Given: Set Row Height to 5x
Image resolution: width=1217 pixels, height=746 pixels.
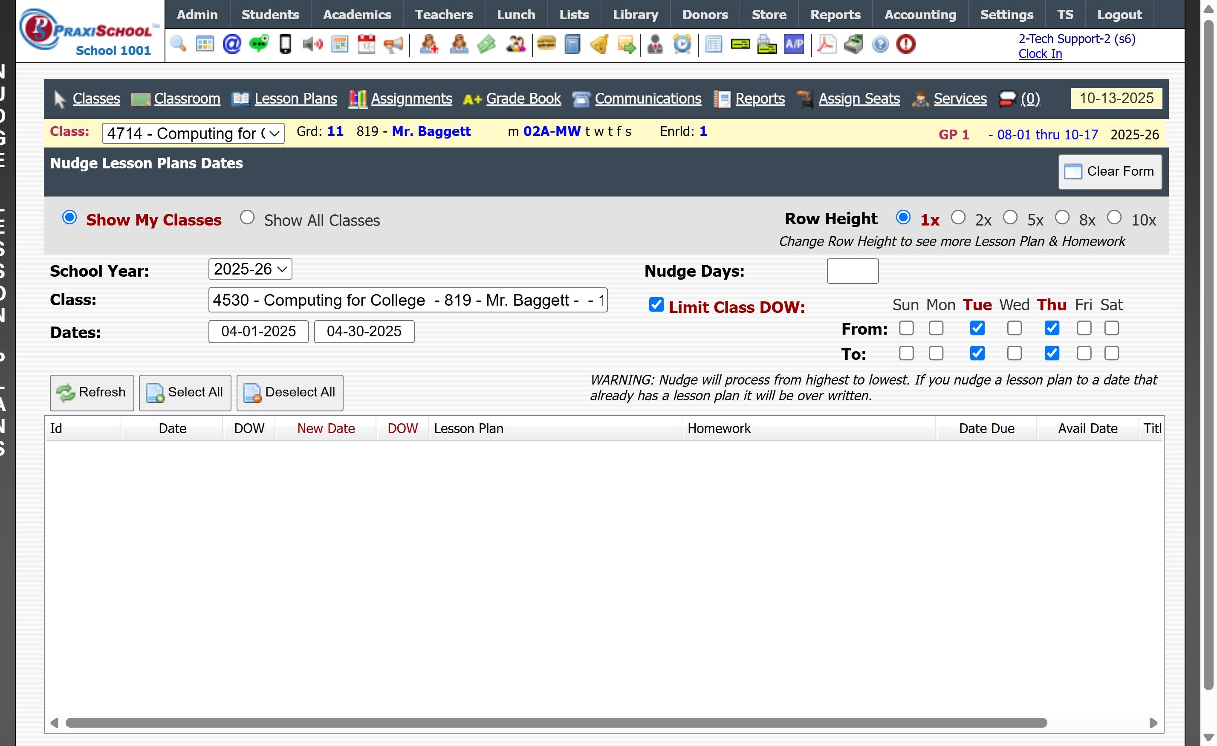Looking at the screenshot, I should (x=1010, y=217).
